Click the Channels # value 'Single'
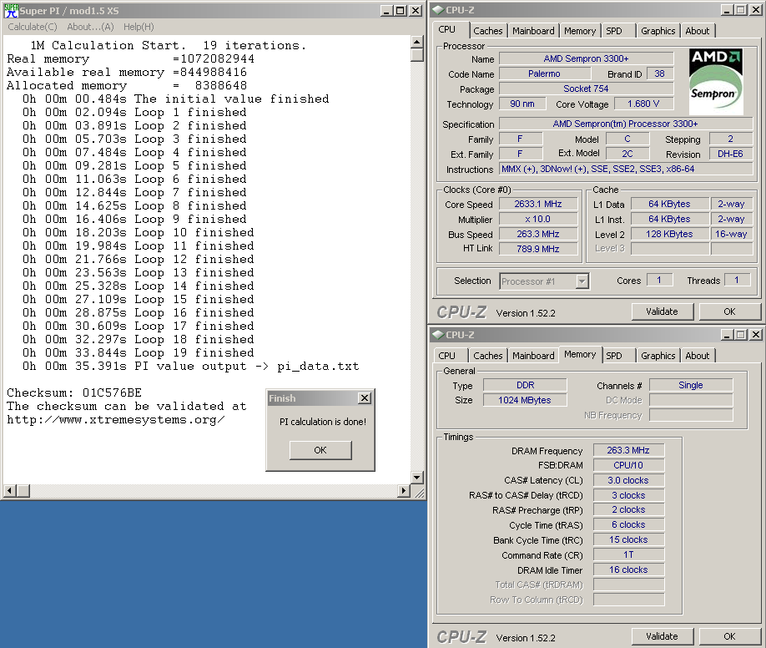Viewport: 766px width, 648px height. 691,385
